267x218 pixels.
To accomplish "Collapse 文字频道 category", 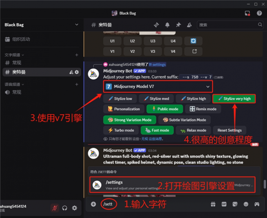I will [x=14, y=55].
